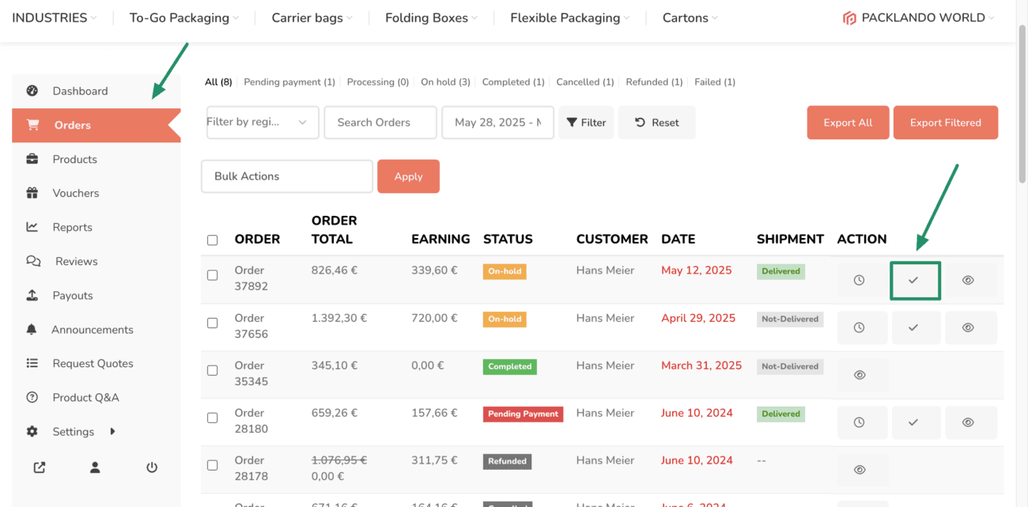Open Product Q&A page

pos(85,397)
